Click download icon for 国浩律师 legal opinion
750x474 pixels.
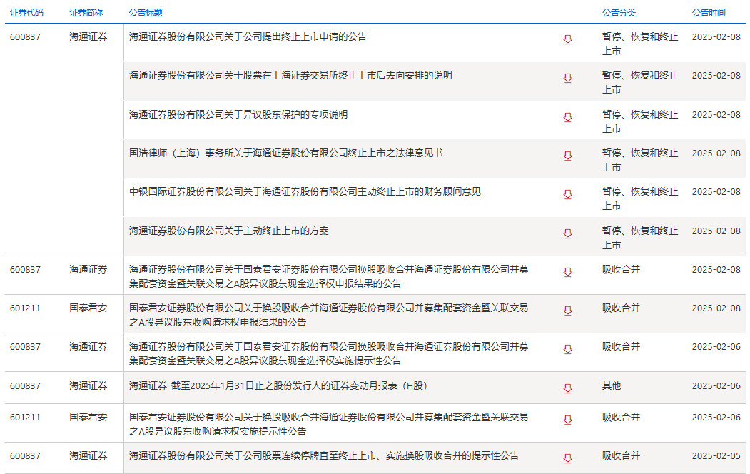[568, 156]
